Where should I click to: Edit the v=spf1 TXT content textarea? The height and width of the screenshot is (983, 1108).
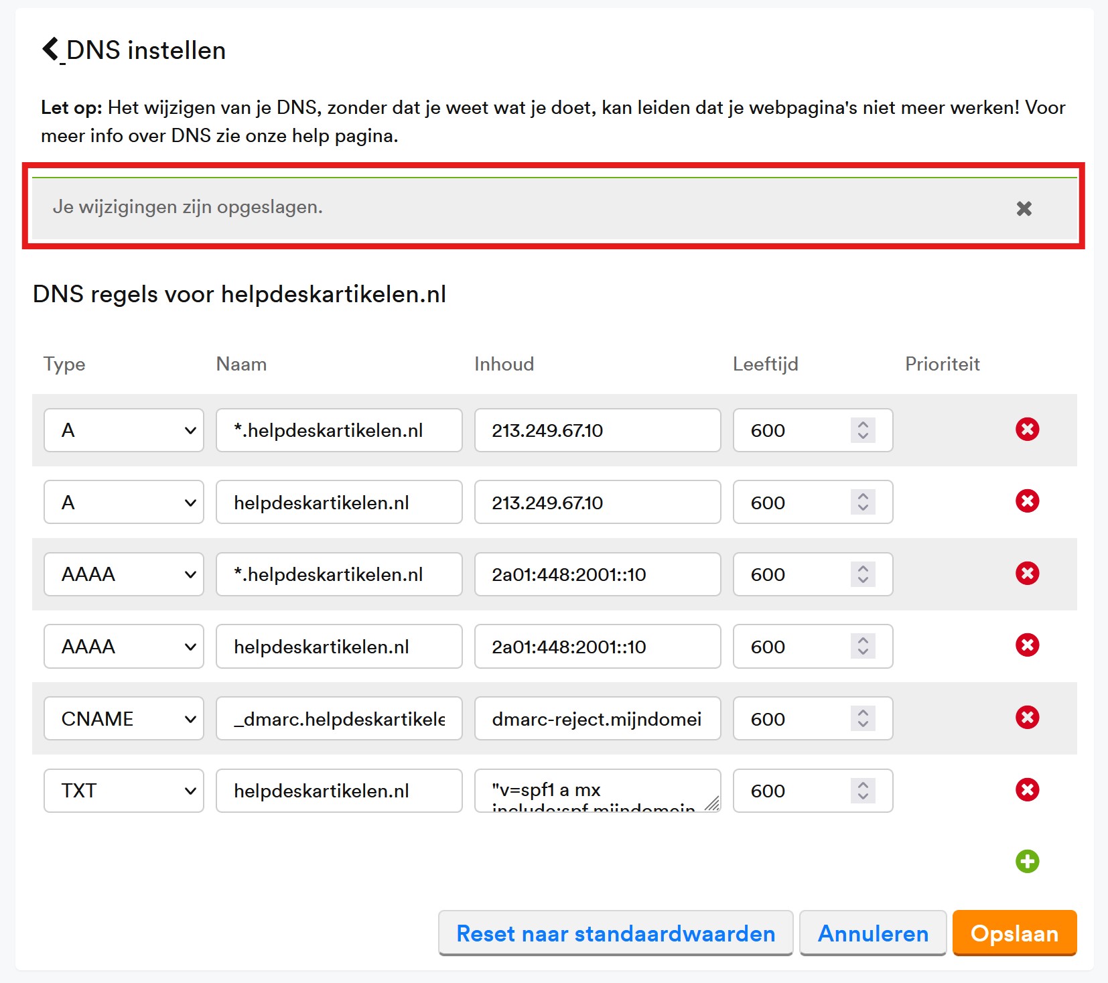598,791
